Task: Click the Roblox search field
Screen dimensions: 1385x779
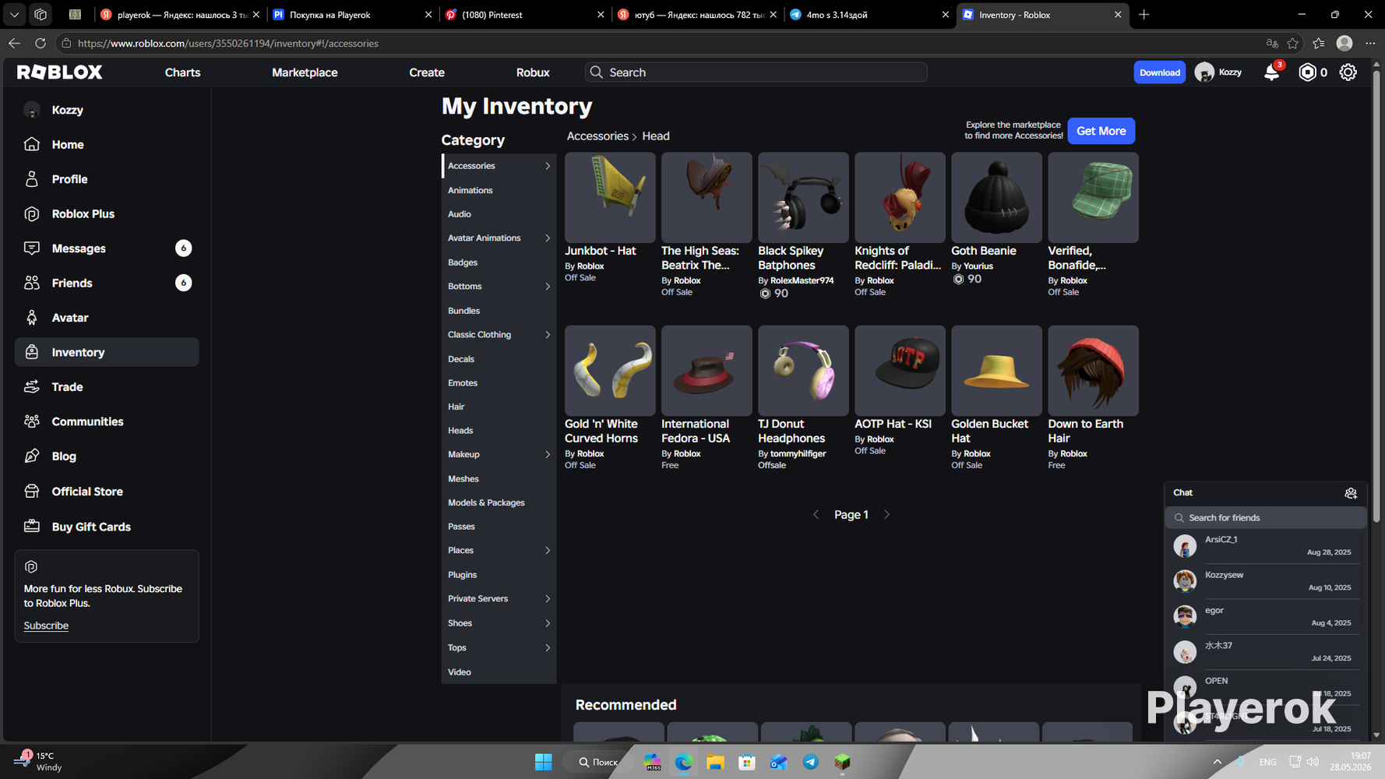Action: click(x=756, y=72)
